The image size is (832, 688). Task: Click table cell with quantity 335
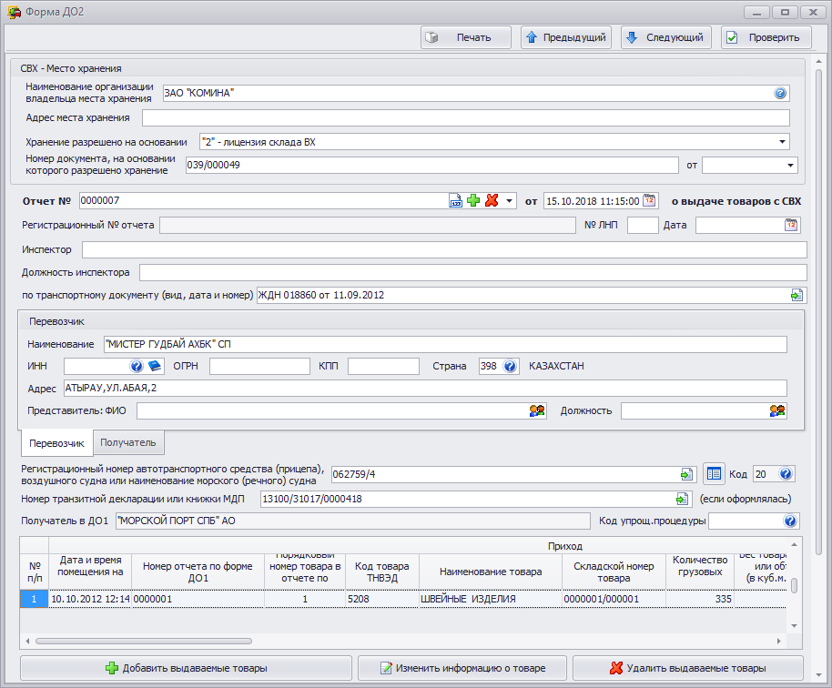click(x=700, y=599)
